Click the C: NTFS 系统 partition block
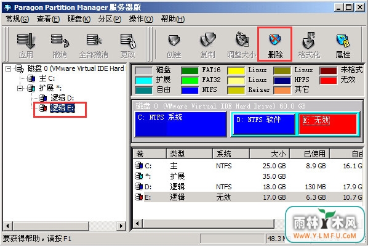Viewport: 368px width, 246px height. coord(181,124)
